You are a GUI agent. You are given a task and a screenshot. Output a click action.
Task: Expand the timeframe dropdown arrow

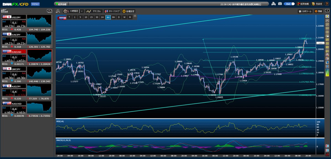coord(82,11)
